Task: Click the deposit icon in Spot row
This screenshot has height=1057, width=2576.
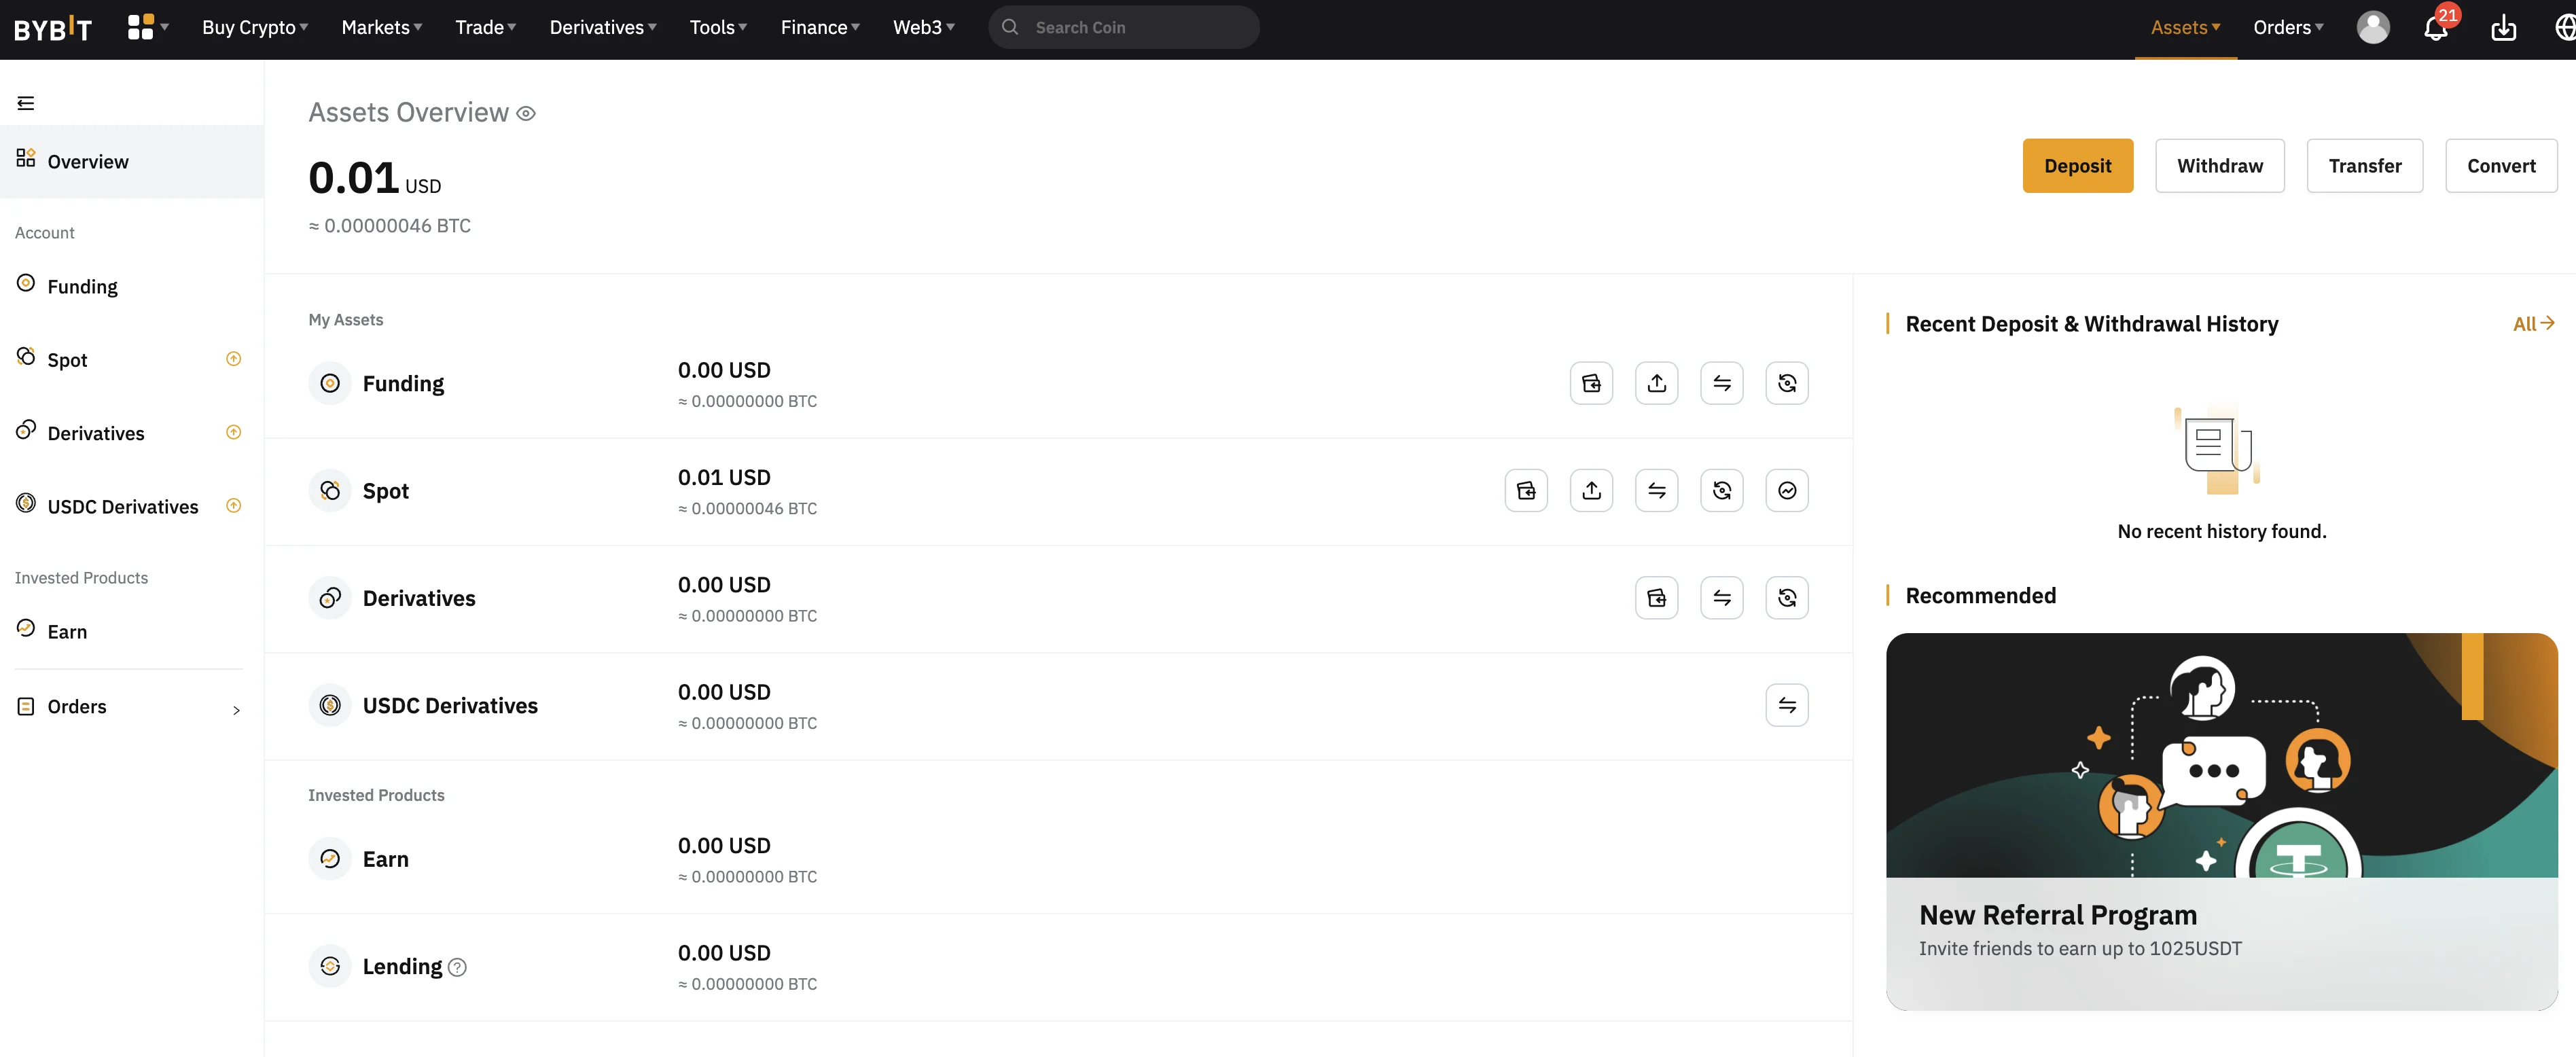Action: [x=1526, y=490]
